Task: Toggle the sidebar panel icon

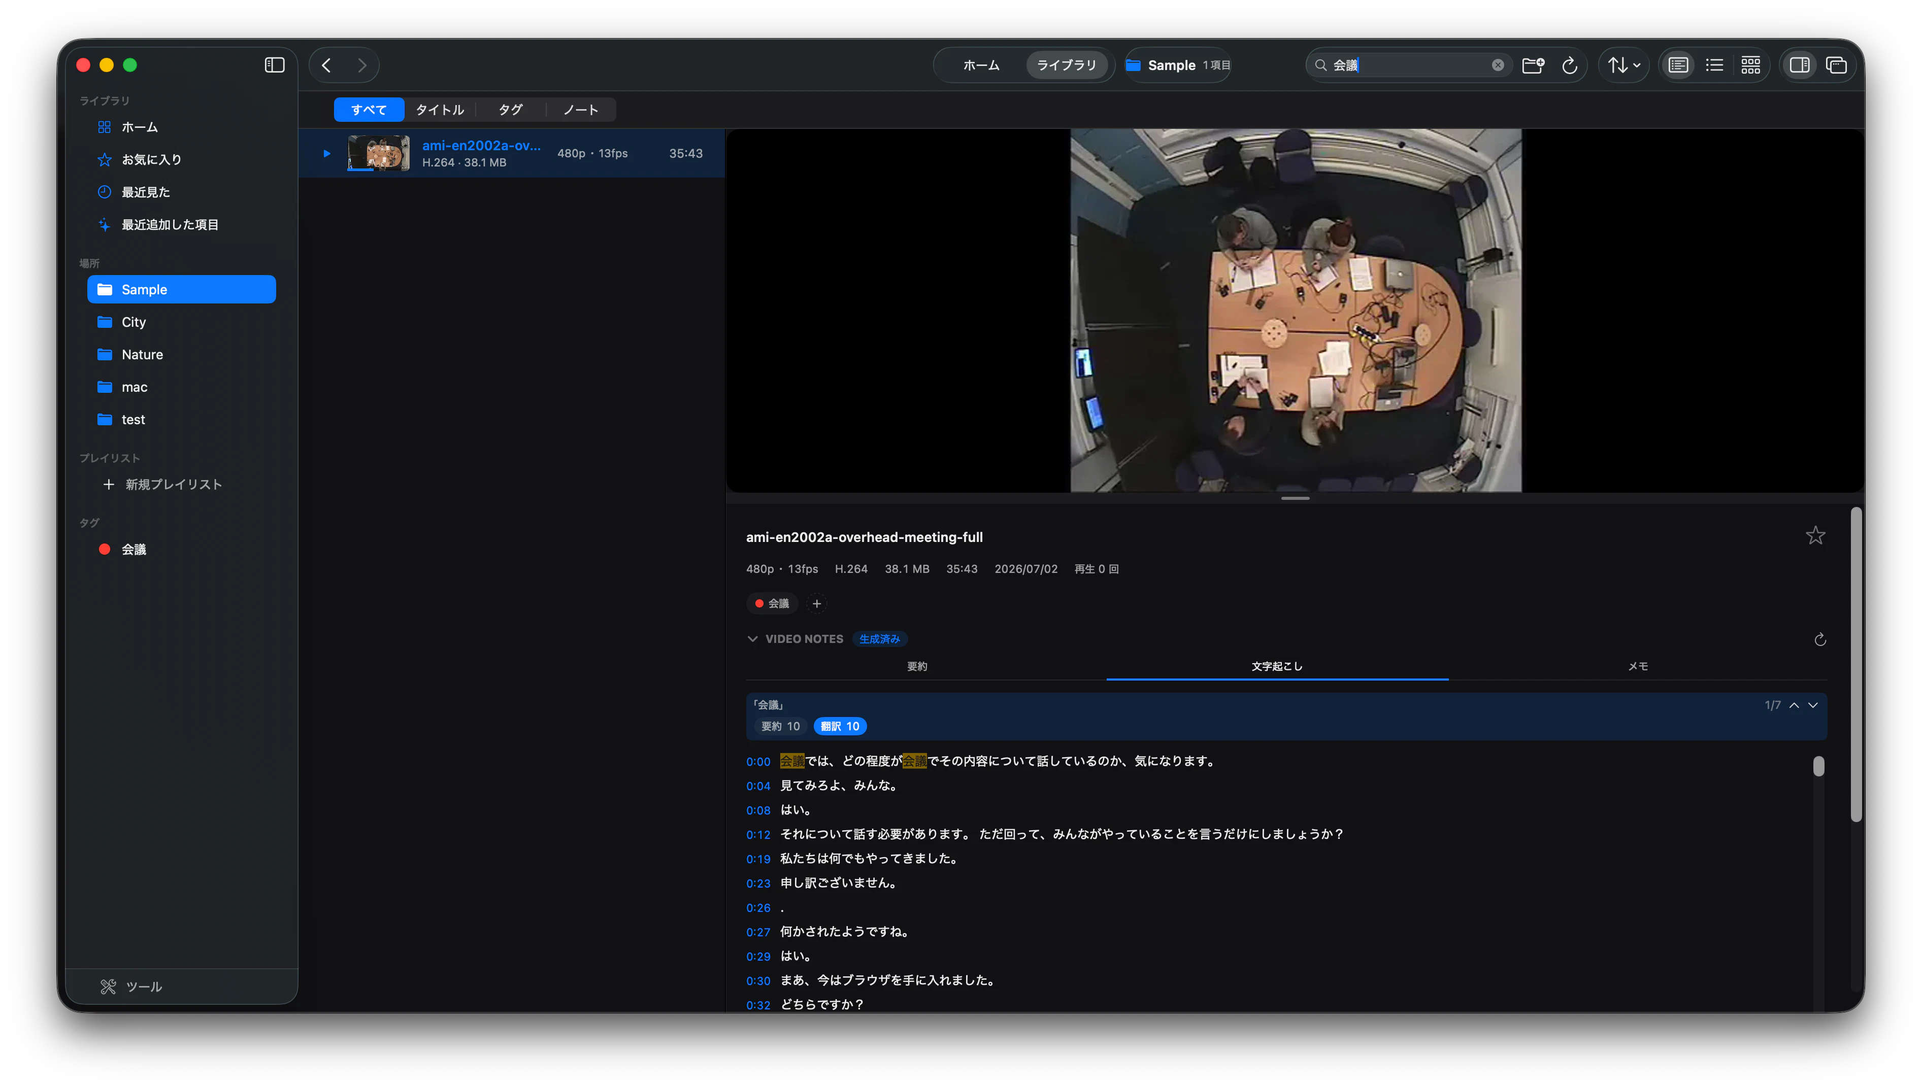Action: 274,65
